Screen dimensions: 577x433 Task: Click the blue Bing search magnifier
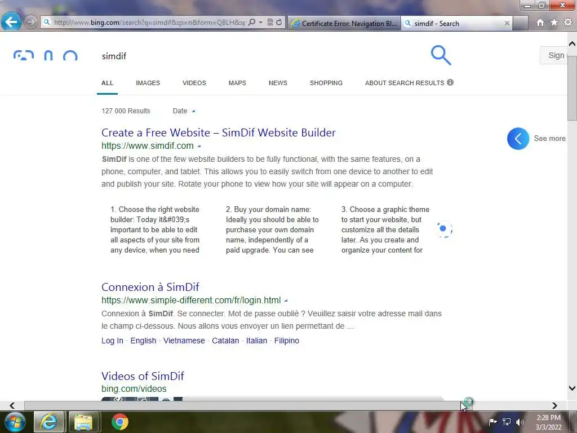441,55
